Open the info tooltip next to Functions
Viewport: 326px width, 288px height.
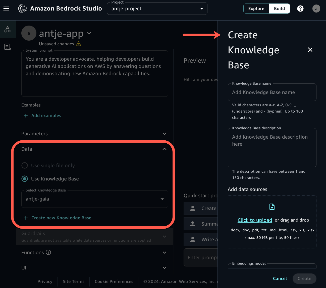[x=48, y=252]
